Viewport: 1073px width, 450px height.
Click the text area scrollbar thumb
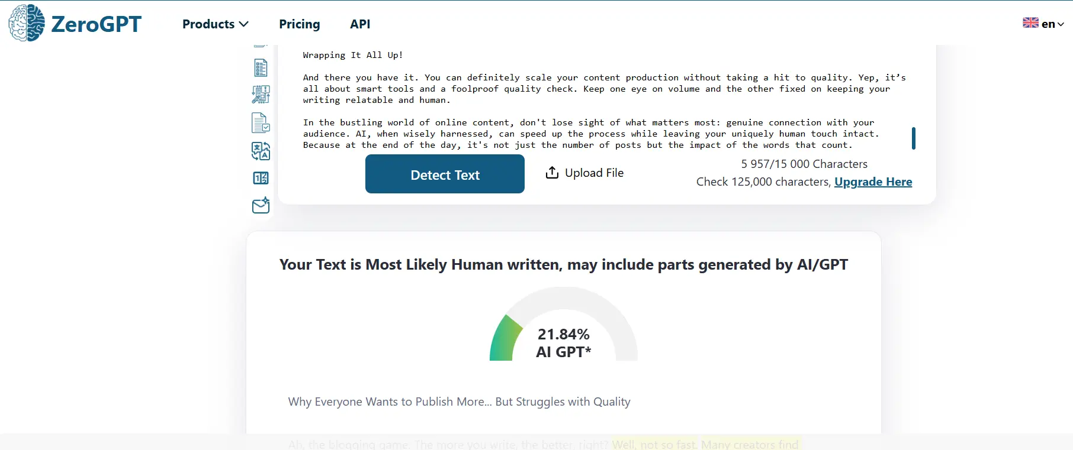coord(914,138)
